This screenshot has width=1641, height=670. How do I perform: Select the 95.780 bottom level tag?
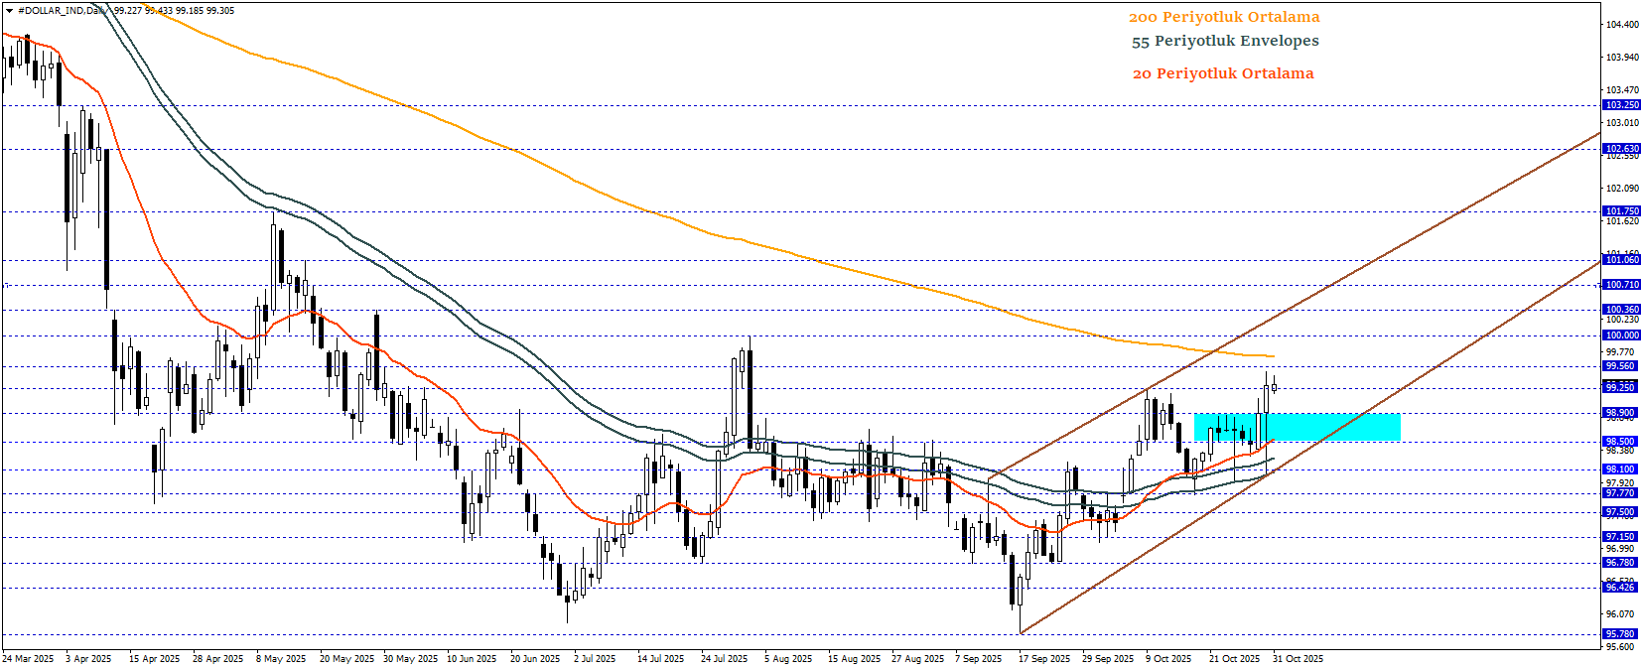click(x=1621, y=634)
